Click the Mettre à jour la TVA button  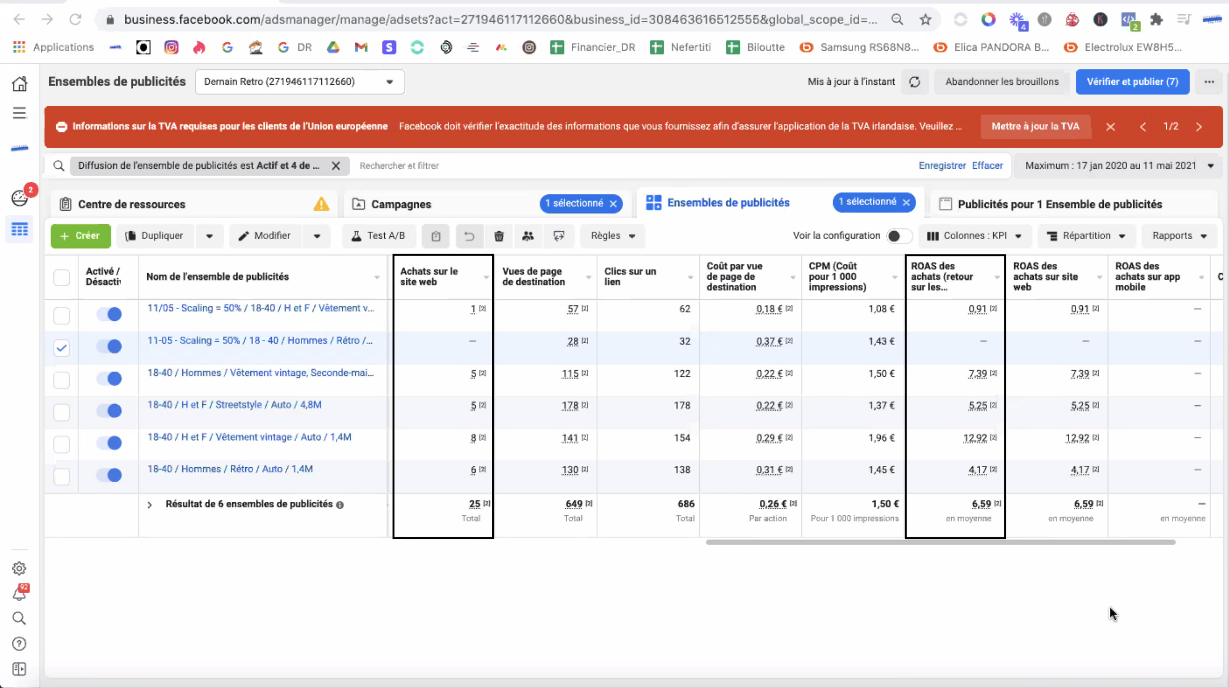tap(1035, 126)
